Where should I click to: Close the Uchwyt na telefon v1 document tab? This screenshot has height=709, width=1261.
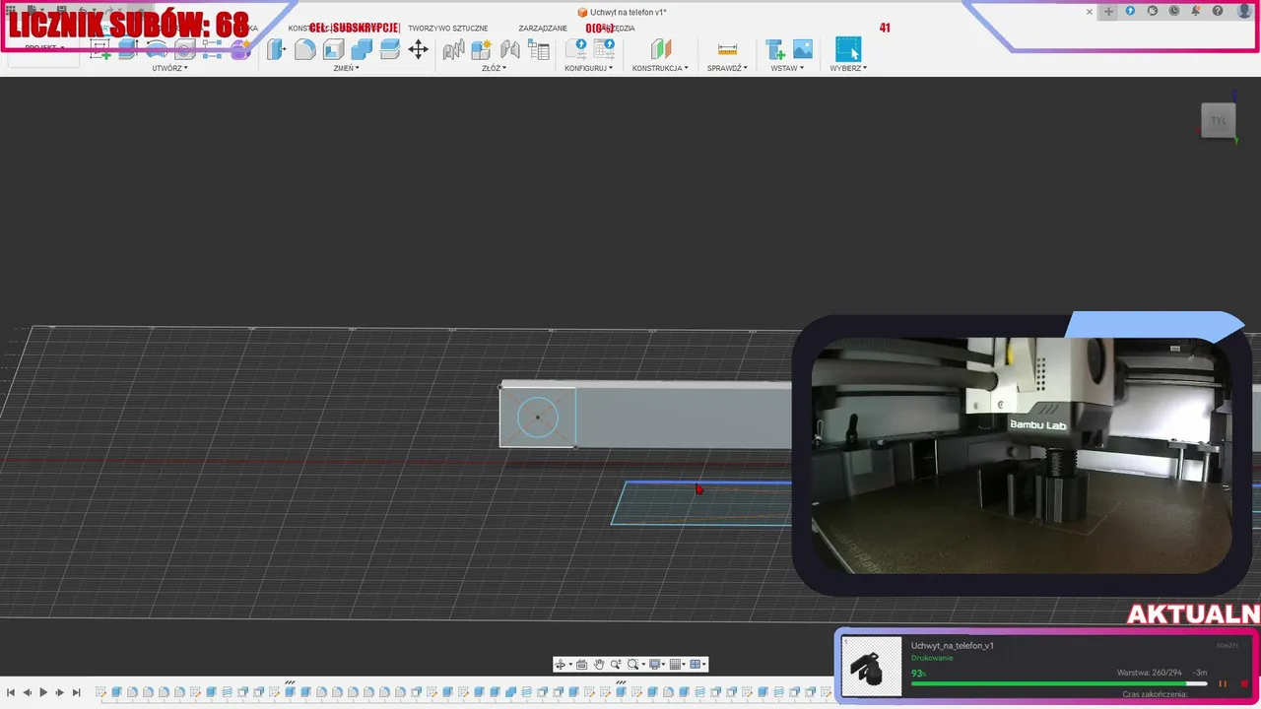pyautogui.click(x=1090, y=12)
